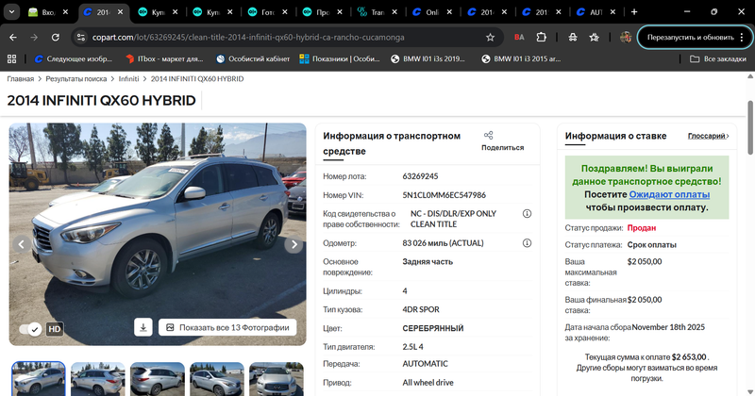This screenshot has height=396, width=755.
Task: Click the star-shaped extension icon beside the avatar
Action: pos(595,37)
